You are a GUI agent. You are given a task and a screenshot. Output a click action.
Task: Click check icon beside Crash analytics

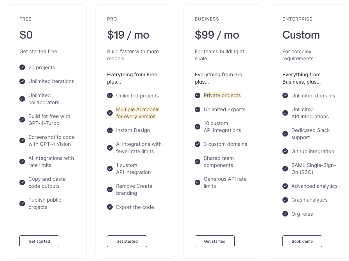pyautogui.click(x=285, y=200)
